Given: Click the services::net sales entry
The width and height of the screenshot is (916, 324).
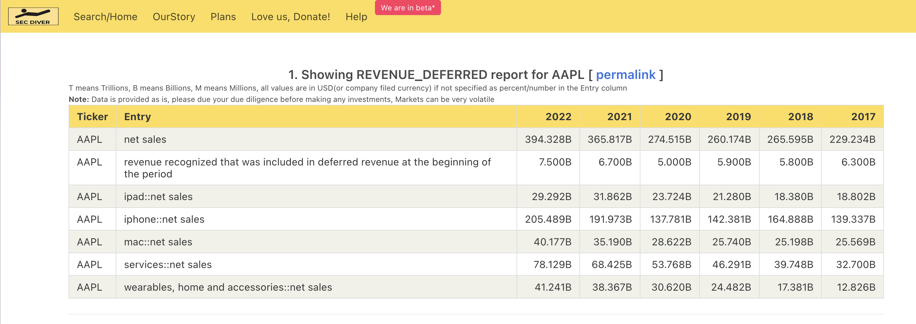Looking at the screenshot, I should tap(167, 265).
